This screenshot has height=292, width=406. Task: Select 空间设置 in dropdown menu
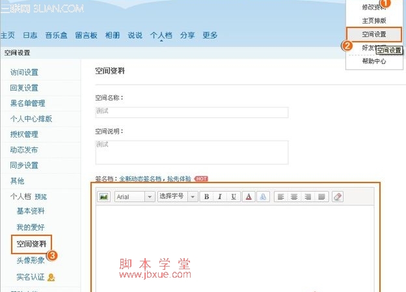(374, 35)
